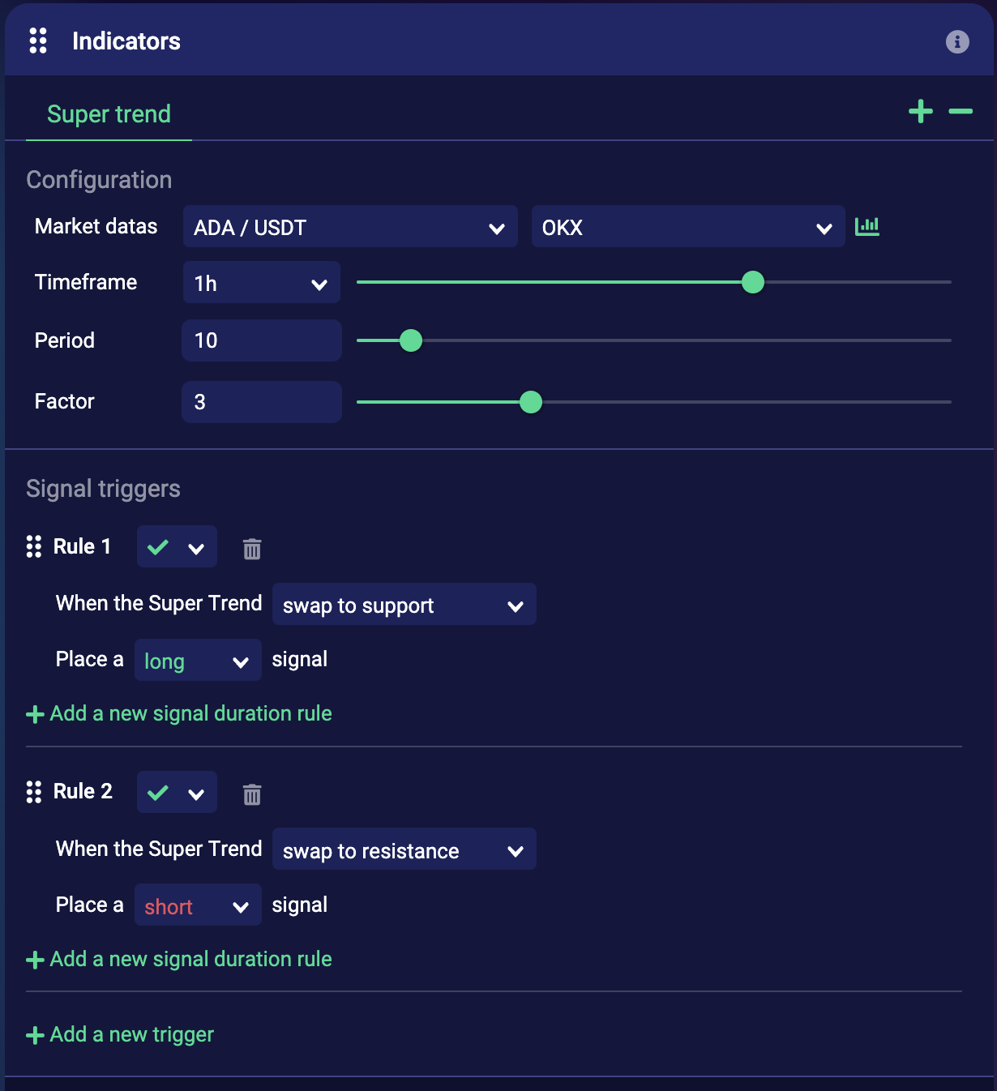Open the OKX exchange dropdown
The width and height of the screenshot is (997, 1091).
click(687, 227)
